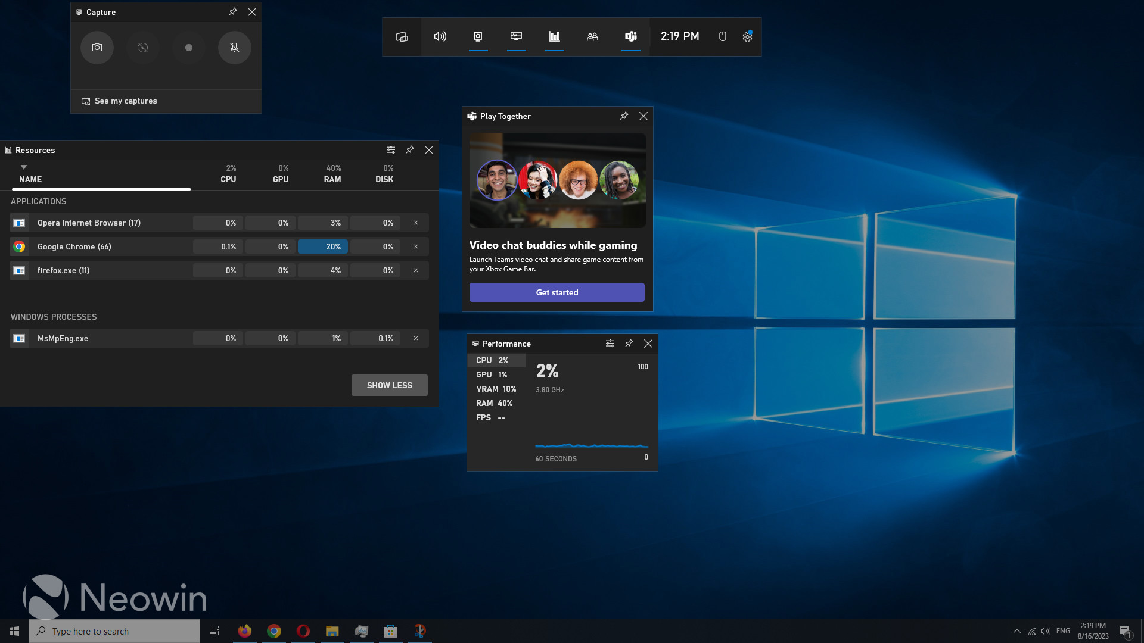Click the microphone mute icon in Capture

[234, 47]
